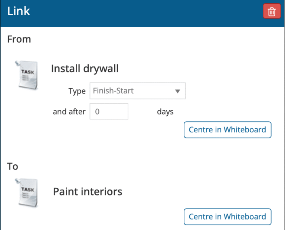Centre Install drywall in Whiteboard
Viewport: 285px width, 230px height.
pos(227,130)
